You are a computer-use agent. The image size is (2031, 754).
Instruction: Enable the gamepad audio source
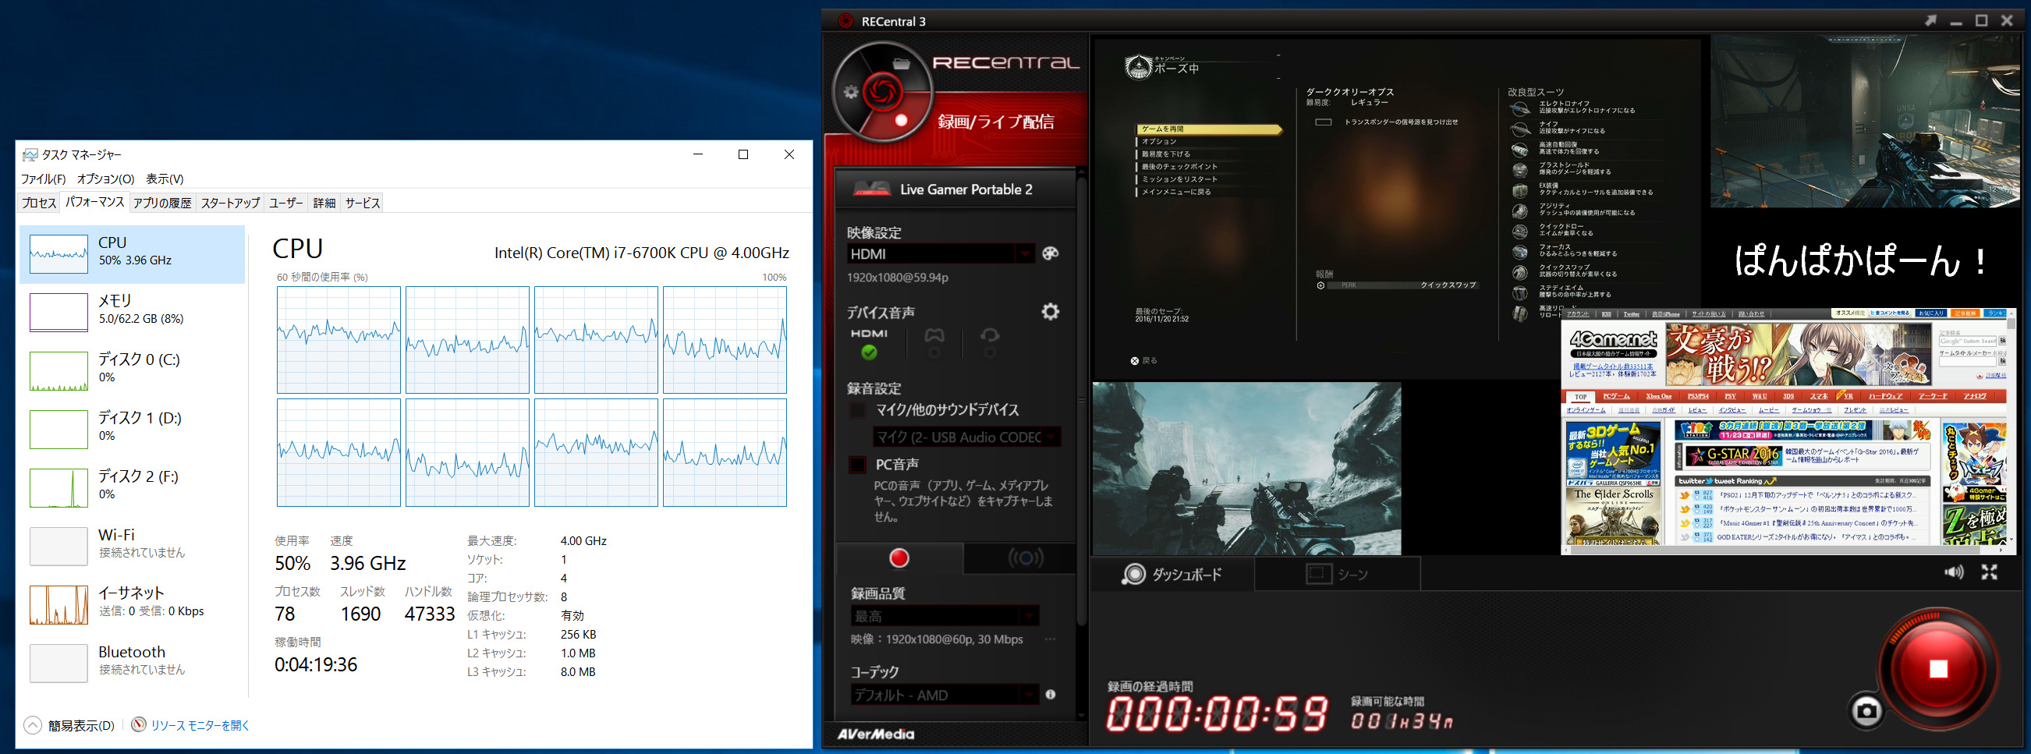pyautogui.click(x=934, y=352)
